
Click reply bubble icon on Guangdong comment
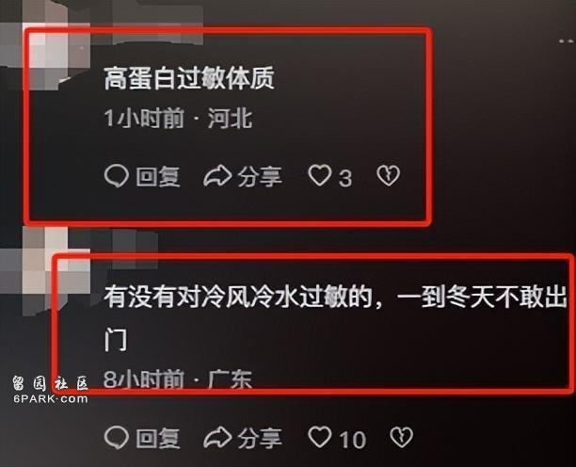tap(117, 437)
